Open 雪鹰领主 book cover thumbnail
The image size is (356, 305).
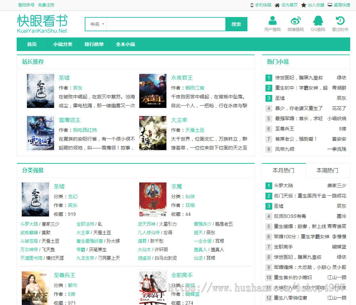tap(40, 133)
